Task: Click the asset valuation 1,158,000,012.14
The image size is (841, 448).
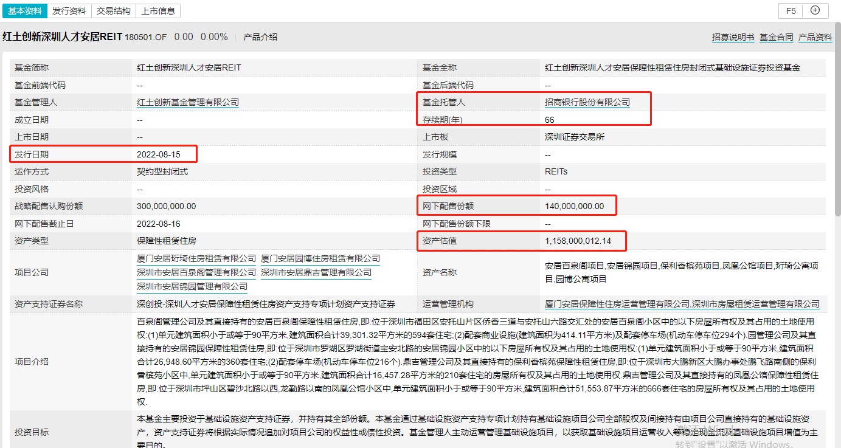Action: click(578, 241)
